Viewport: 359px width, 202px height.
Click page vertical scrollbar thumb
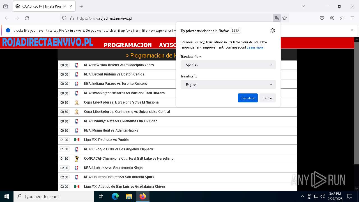point(356,103)
